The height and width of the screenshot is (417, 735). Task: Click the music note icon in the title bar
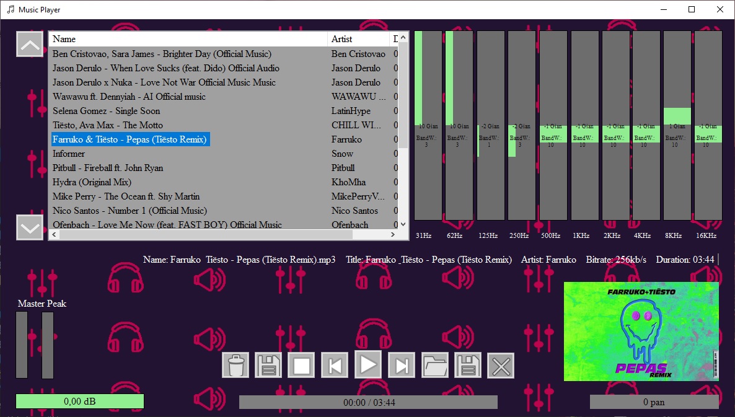coord(11,9)
